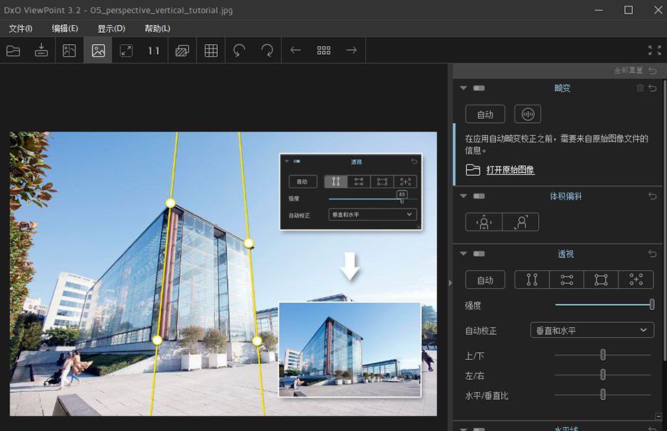
Task: Enter full screen mode icon
Action: point(654,50)
